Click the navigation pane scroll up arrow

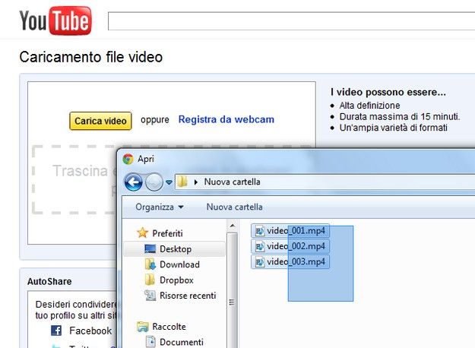tap(232, 226)
